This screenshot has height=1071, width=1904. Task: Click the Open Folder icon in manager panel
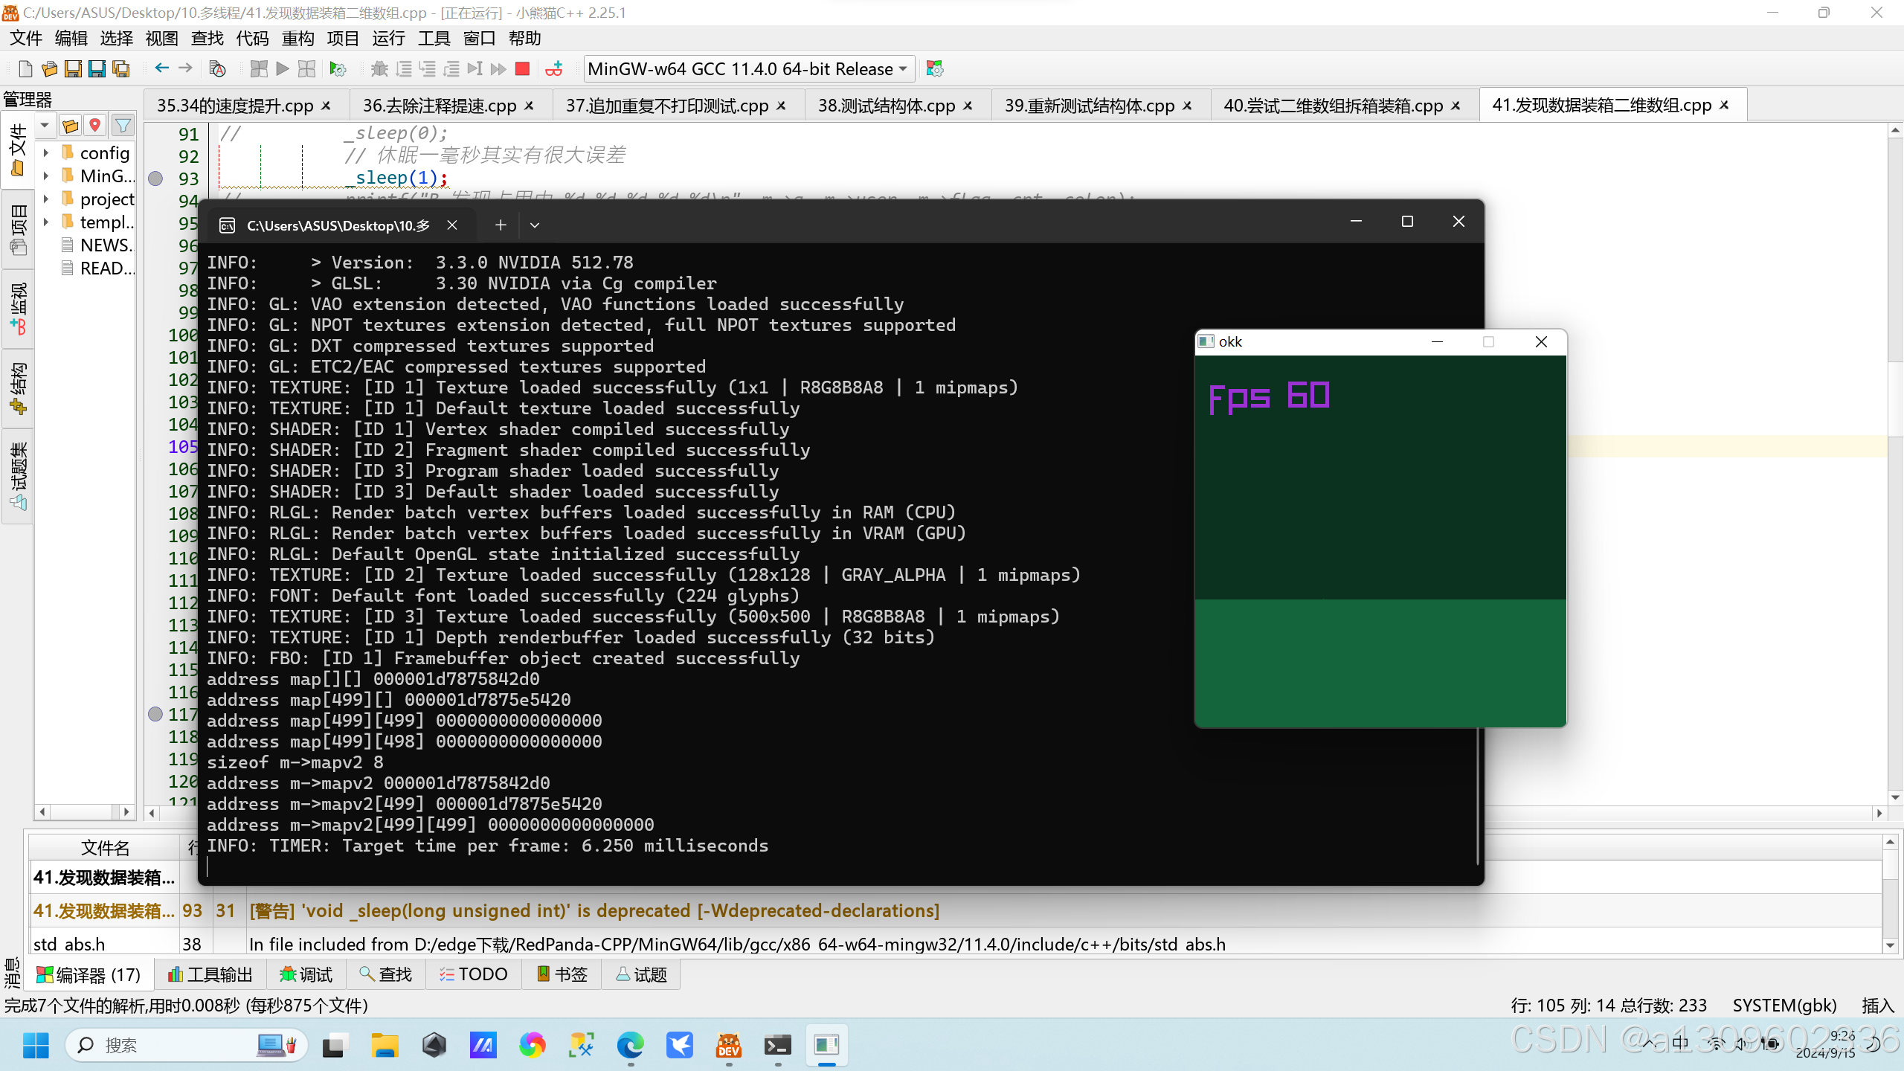(x=71, y=126)
